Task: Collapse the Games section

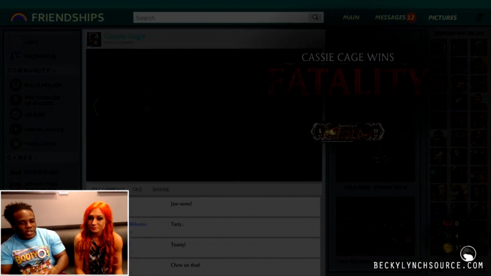Action: [x=36, y=158]
